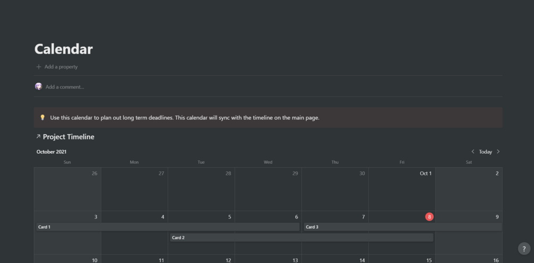Click the September 28 day cell
The image size is (534, 263).
(201, 191)
